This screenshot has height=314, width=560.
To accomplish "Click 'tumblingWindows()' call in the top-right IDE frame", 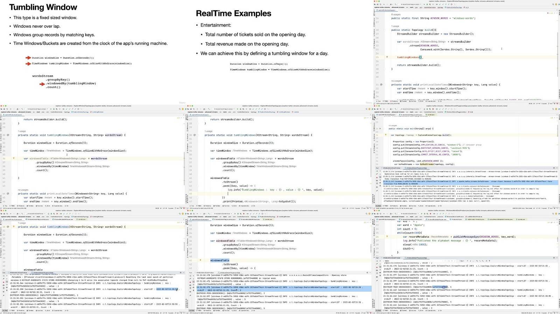I will [409, 57].
